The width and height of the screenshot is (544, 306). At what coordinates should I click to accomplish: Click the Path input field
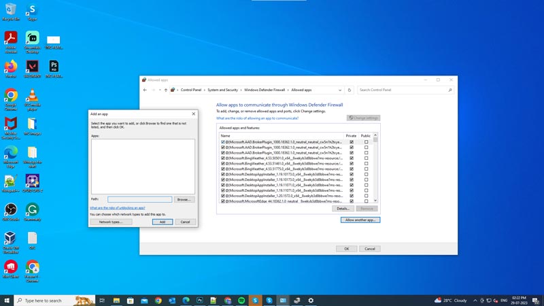click(x=139, y=199)
